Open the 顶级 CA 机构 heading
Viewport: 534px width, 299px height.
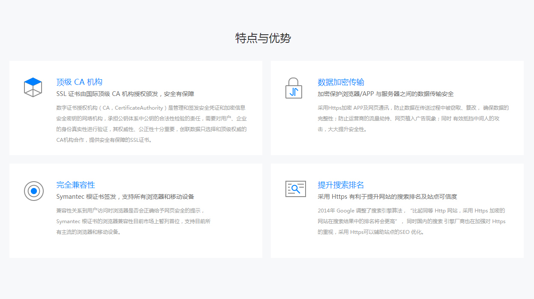click(x=79, y=82)
